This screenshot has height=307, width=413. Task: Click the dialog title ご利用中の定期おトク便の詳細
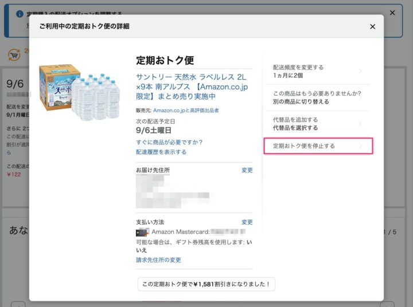(84, 26)
